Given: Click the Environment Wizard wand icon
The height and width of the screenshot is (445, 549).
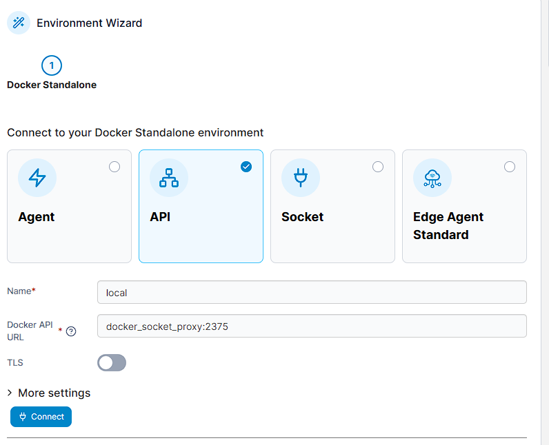Looking at the screenshot, I should click(x=19, y=23).
